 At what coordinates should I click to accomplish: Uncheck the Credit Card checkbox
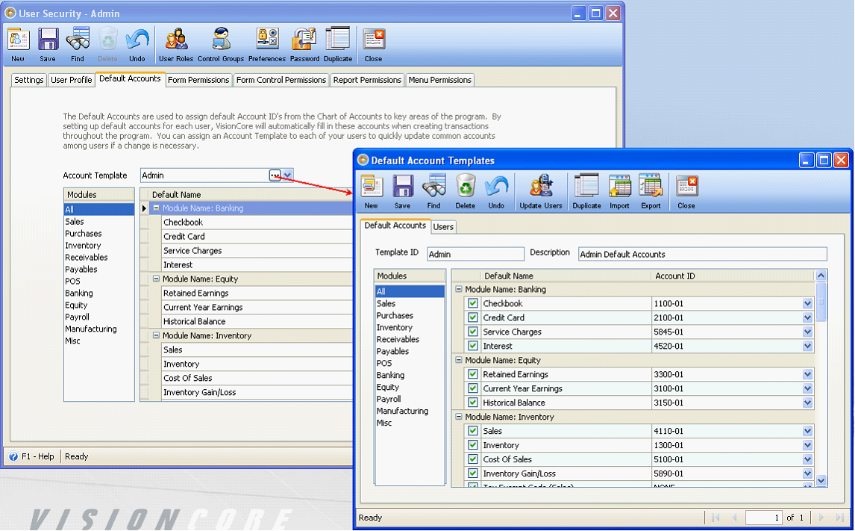(x=473, y=317)
